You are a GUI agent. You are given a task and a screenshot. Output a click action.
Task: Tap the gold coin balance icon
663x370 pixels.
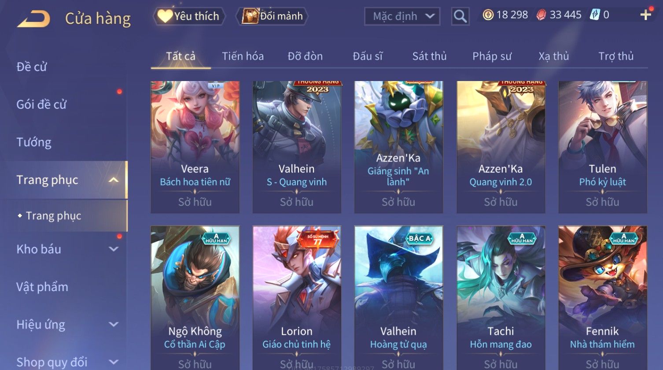coord(488,15)
